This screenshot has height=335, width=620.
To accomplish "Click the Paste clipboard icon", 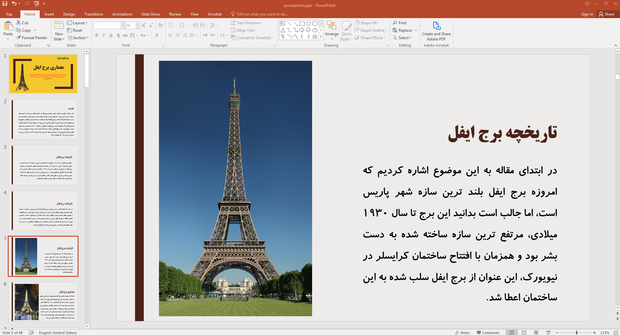I will 8,26.
